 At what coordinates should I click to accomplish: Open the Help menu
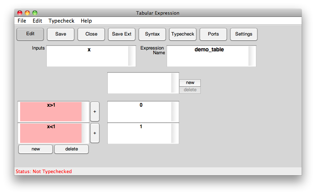86,21
